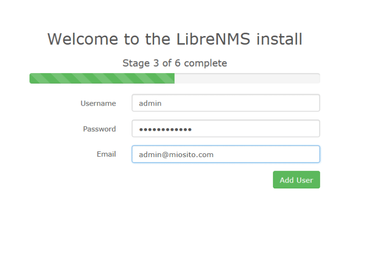Click the green striped progress bar section

[102, 78]
